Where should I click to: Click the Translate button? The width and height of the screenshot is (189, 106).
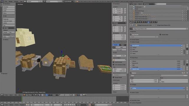coord(9,7)
